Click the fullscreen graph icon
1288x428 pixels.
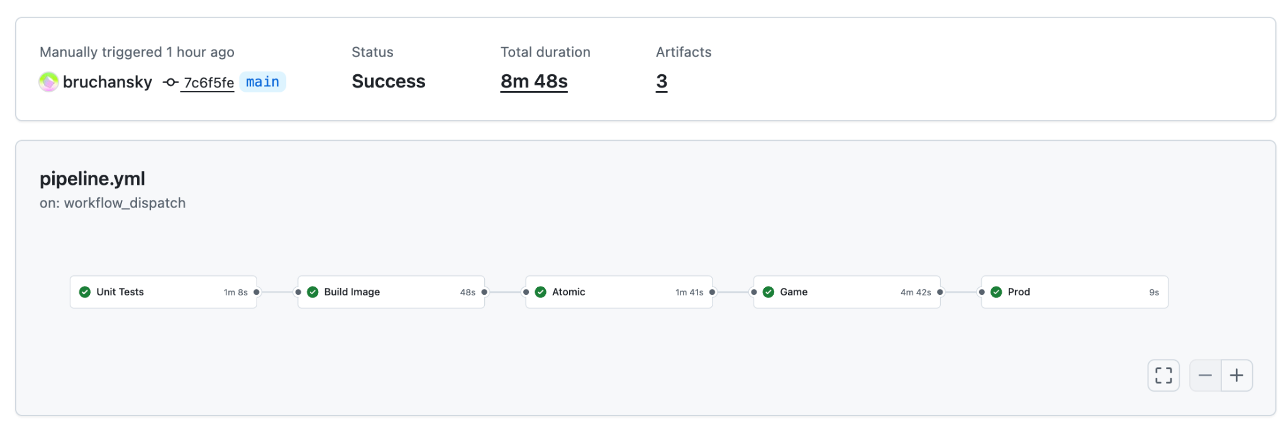(x=1163, y=375)
